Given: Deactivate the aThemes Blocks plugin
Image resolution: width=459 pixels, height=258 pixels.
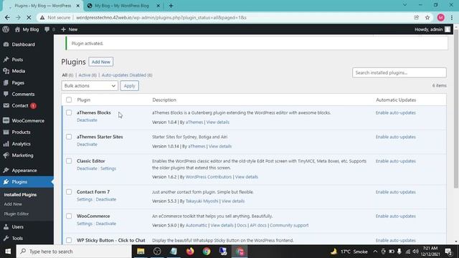Looking at the screenshot, I should pyautogui.click(x=87, y=120).
